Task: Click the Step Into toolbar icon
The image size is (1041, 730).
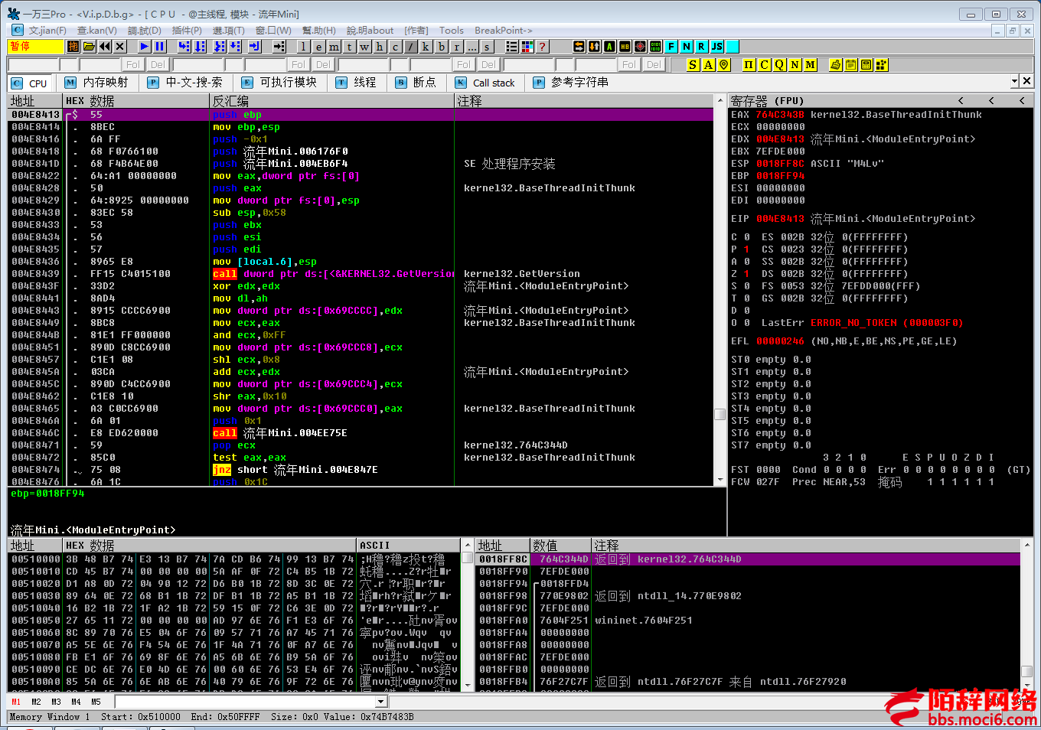Action: [x=184, y=46]
